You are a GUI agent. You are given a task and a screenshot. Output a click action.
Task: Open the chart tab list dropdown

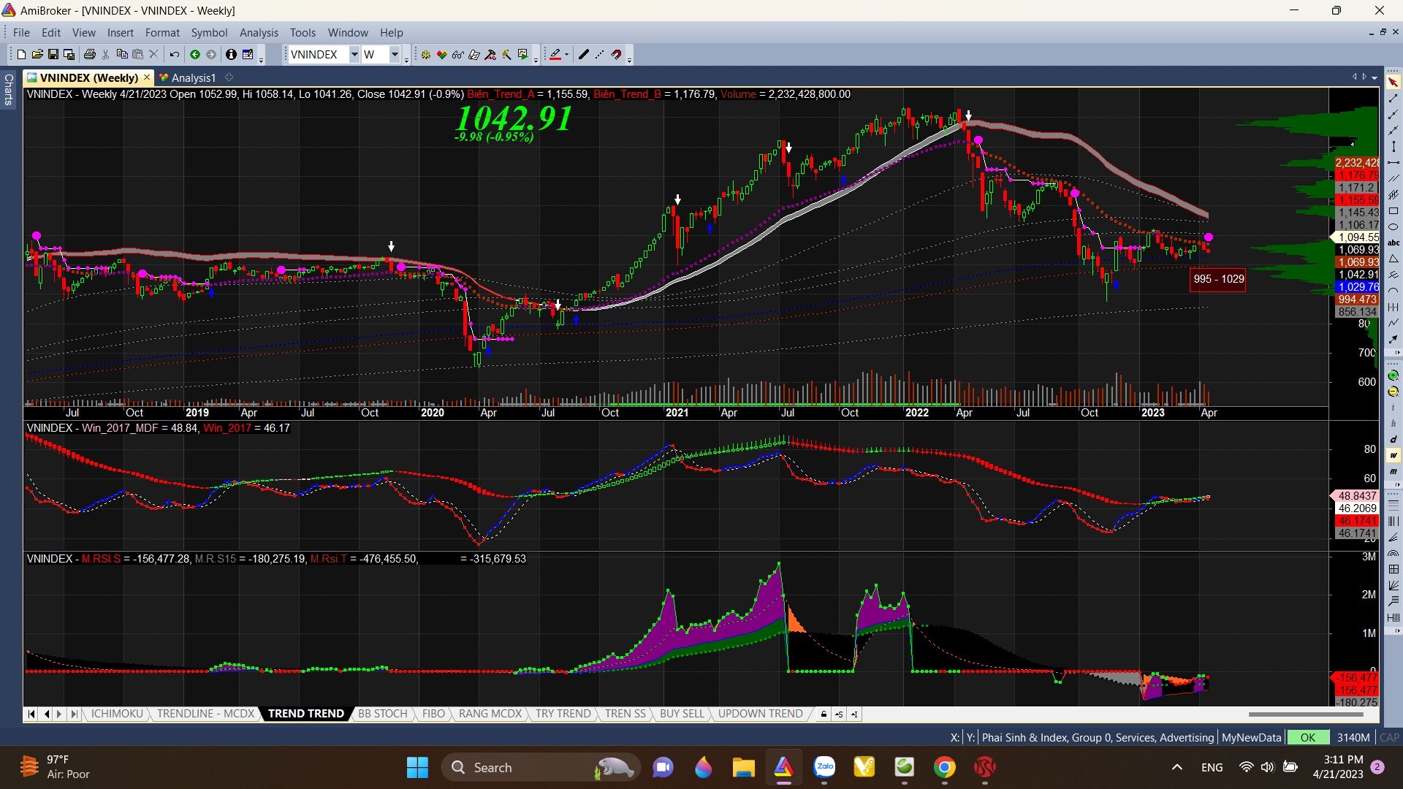(1375, 77)
